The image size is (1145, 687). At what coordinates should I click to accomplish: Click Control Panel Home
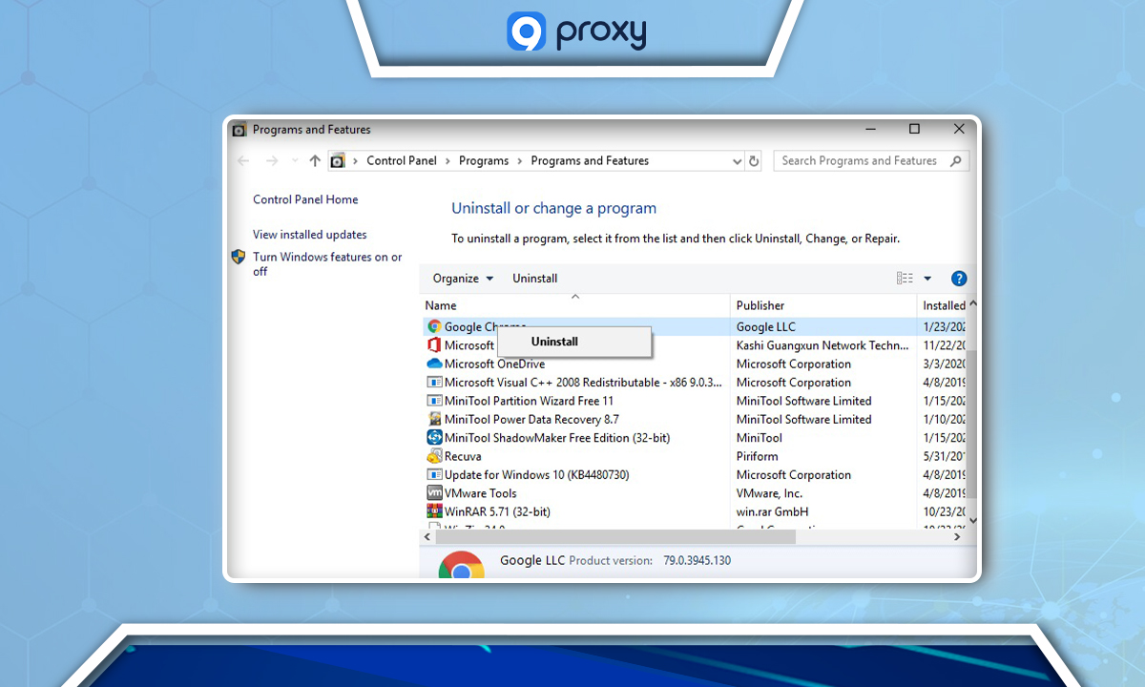[305, 199]
